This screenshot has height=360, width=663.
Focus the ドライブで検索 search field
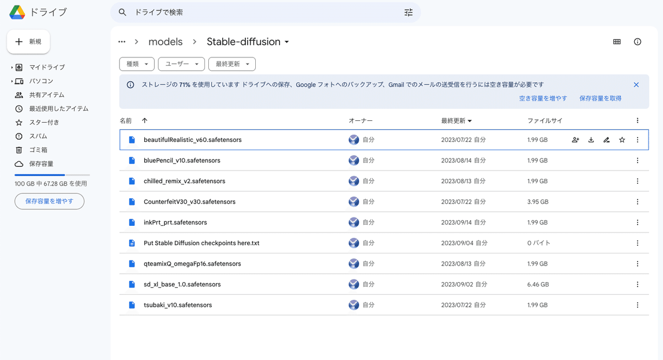click(x=266, y=12)
